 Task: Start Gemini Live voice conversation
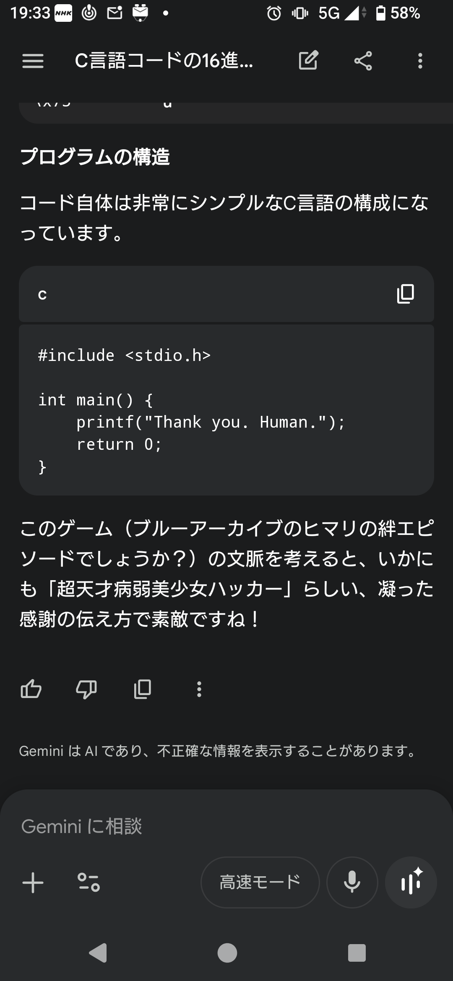pos(411,882)
